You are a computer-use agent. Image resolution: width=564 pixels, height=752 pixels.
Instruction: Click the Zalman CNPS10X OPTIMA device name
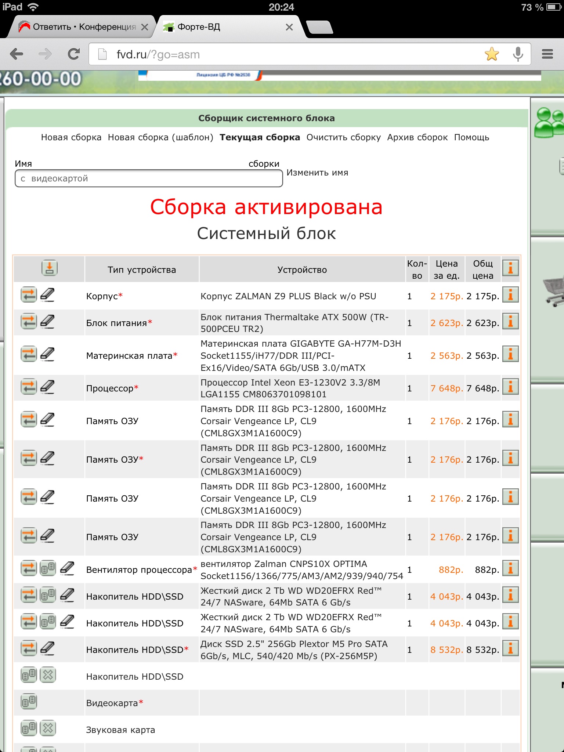pyautogui.click(x=302, y=570)
